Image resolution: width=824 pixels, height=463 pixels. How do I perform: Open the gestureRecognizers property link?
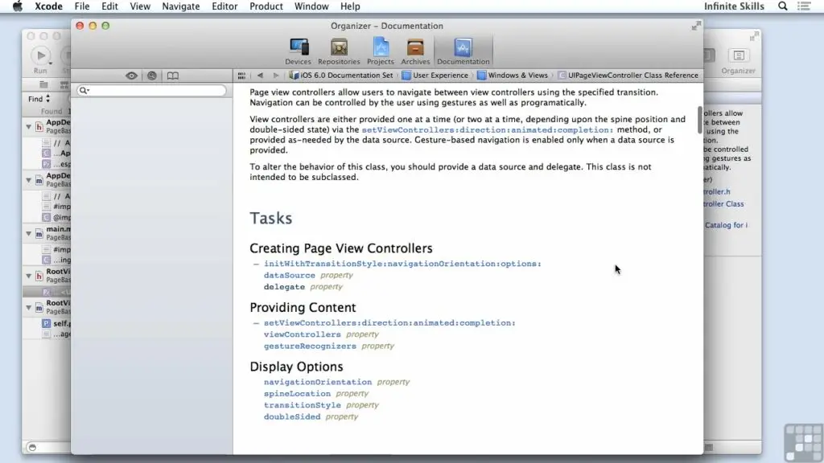coord(310,346)
